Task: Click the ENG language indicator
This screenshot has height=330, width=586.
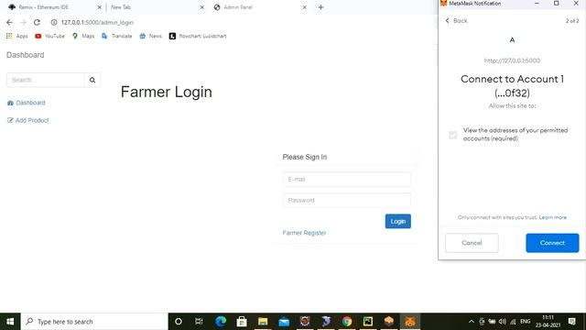Action: tap(525, 322)
